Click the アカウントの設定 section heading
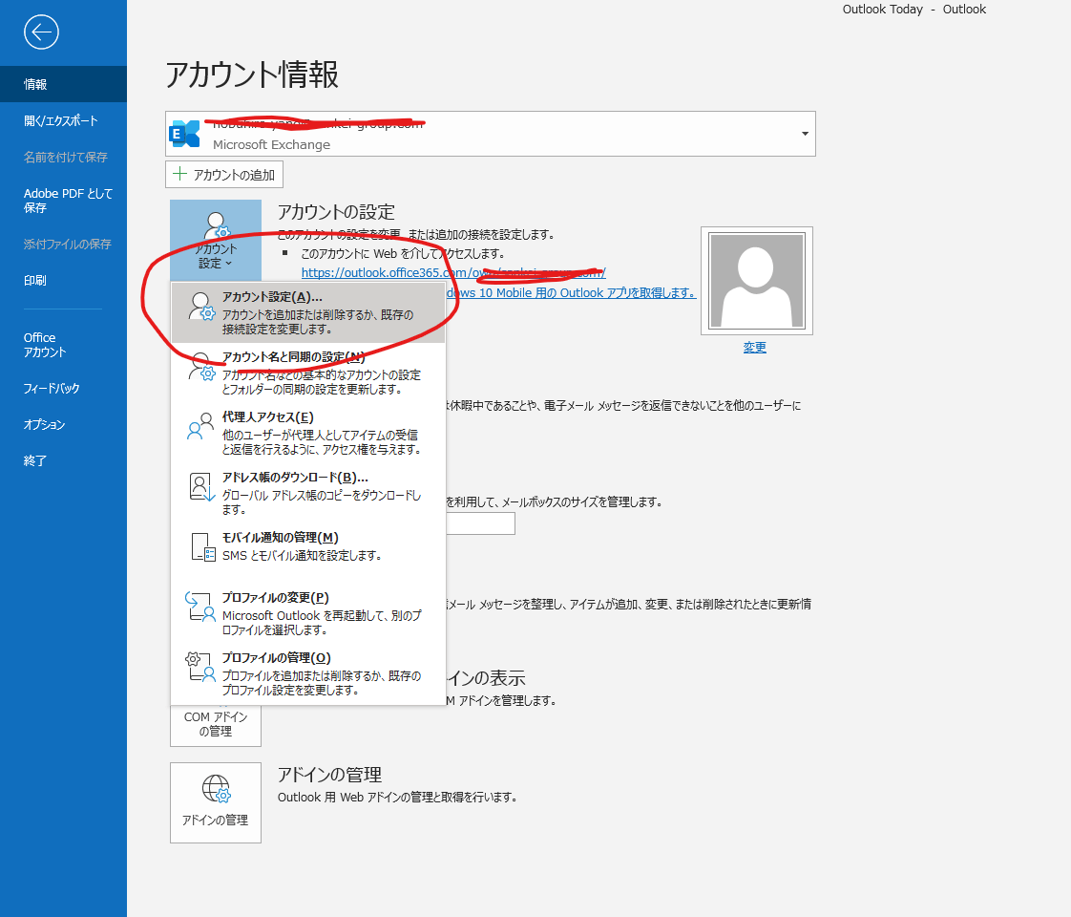Viewport: 1071px width, 917px height. point(336,212)
